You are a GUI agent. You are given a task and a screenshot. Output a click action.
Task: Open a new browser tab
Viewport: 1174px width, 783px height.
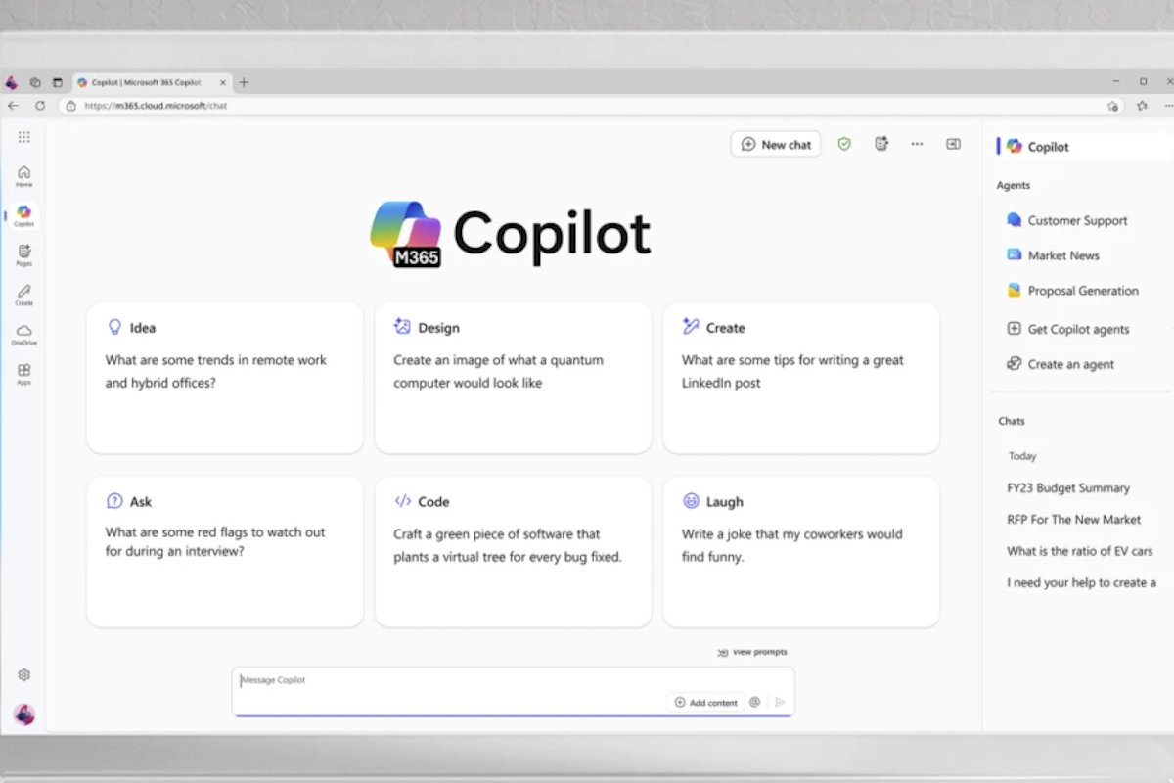(x=244, y=82)
